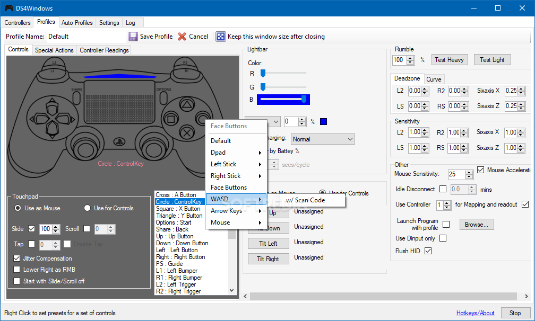Click the Stop button
This screenshot has width=535, height=321.
(515, 313)
